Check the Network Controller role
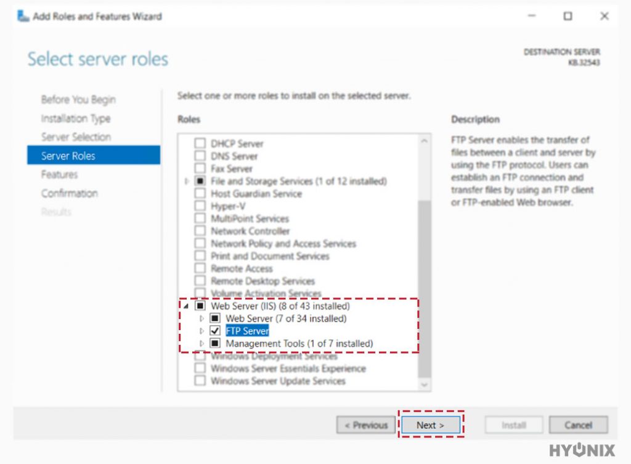 point(200,231)
